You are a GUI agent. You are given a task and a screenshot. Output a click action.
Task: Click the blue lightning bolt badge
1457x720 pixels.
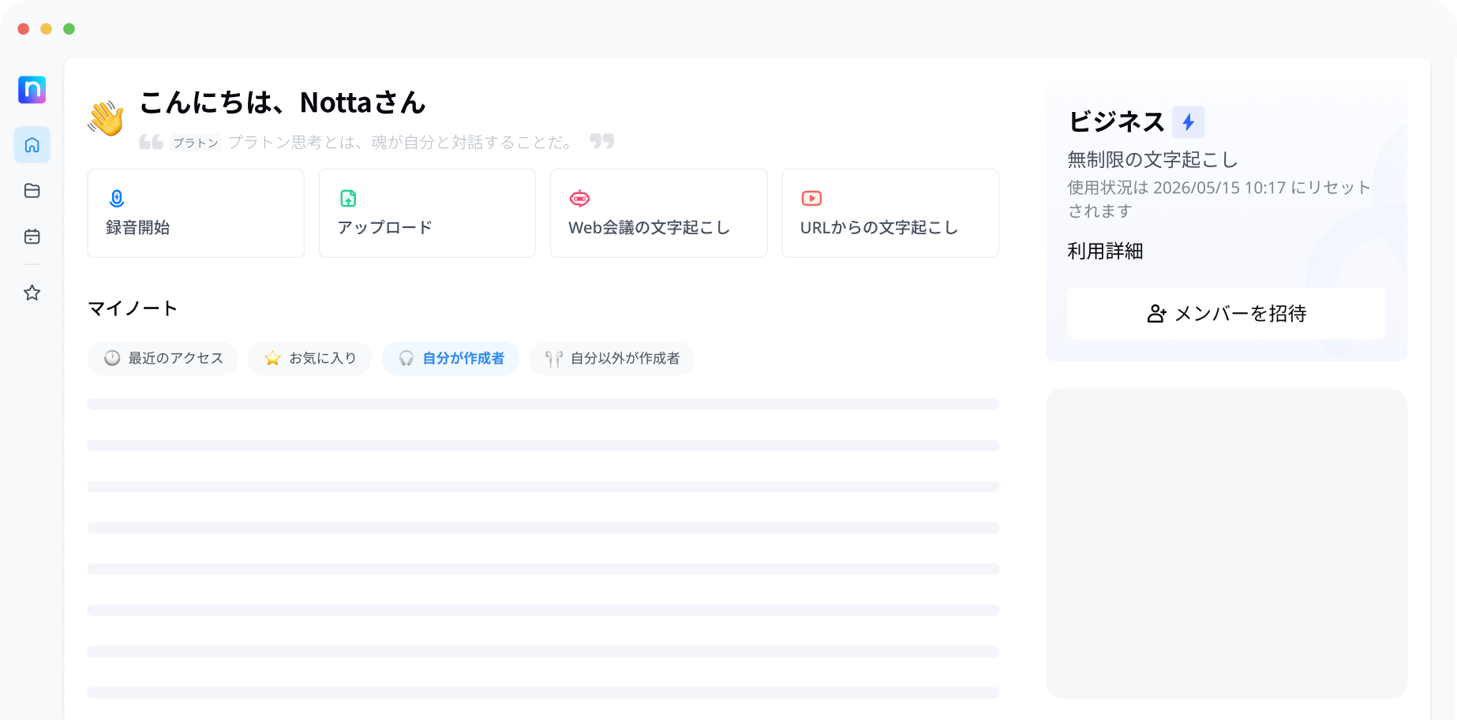click(x=1188, y=122)
